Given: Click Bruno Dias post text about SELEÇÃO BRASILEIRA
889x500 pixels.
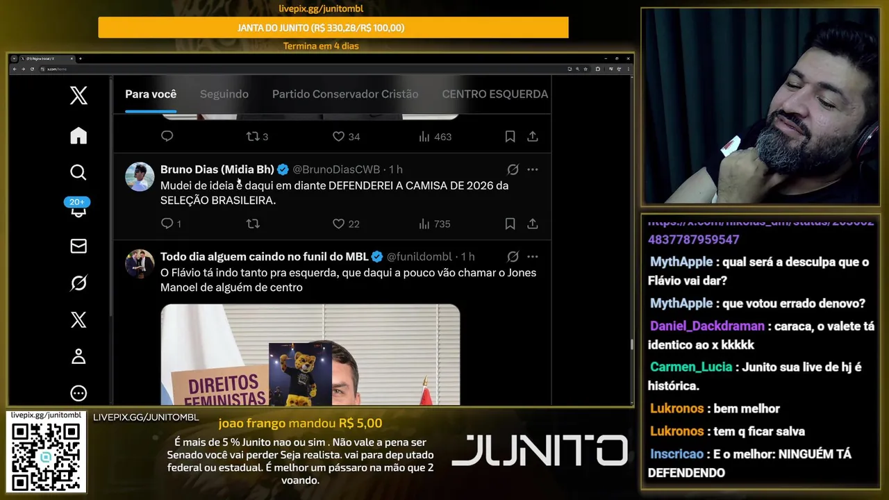Looking at the screenshot, I should point(334,193).
